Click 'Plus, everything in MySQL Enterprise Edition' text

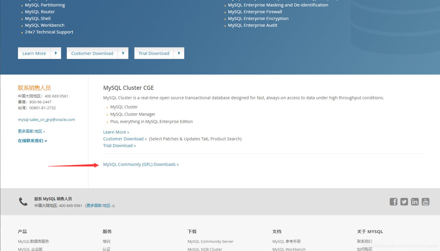151,122
